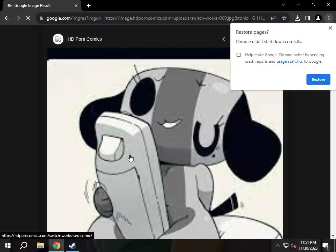This screenshot has height=252, width=336.
Task: Open the Windows Start menu
Action: point(8,245)
